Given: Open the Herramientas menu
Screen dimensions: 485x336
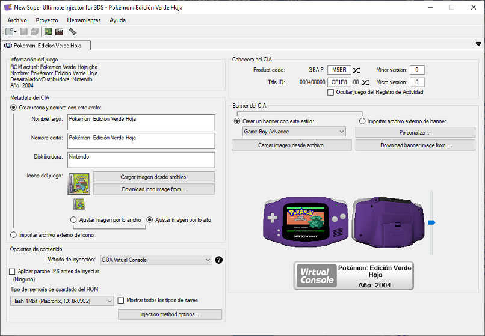Looking at the screenshot, I should pyautogui.click(x=84, y=20).
